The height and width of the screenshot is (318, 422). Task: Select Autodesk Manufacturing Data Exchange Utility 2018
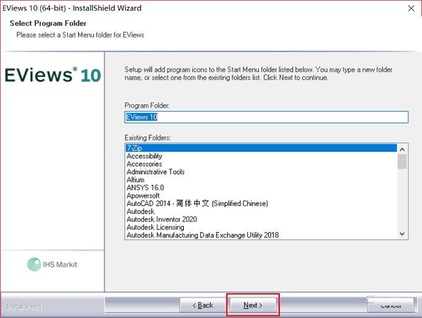261,235
